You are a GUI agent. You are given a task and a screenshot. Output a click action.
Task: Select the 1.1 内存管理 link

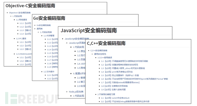(49, 36)
